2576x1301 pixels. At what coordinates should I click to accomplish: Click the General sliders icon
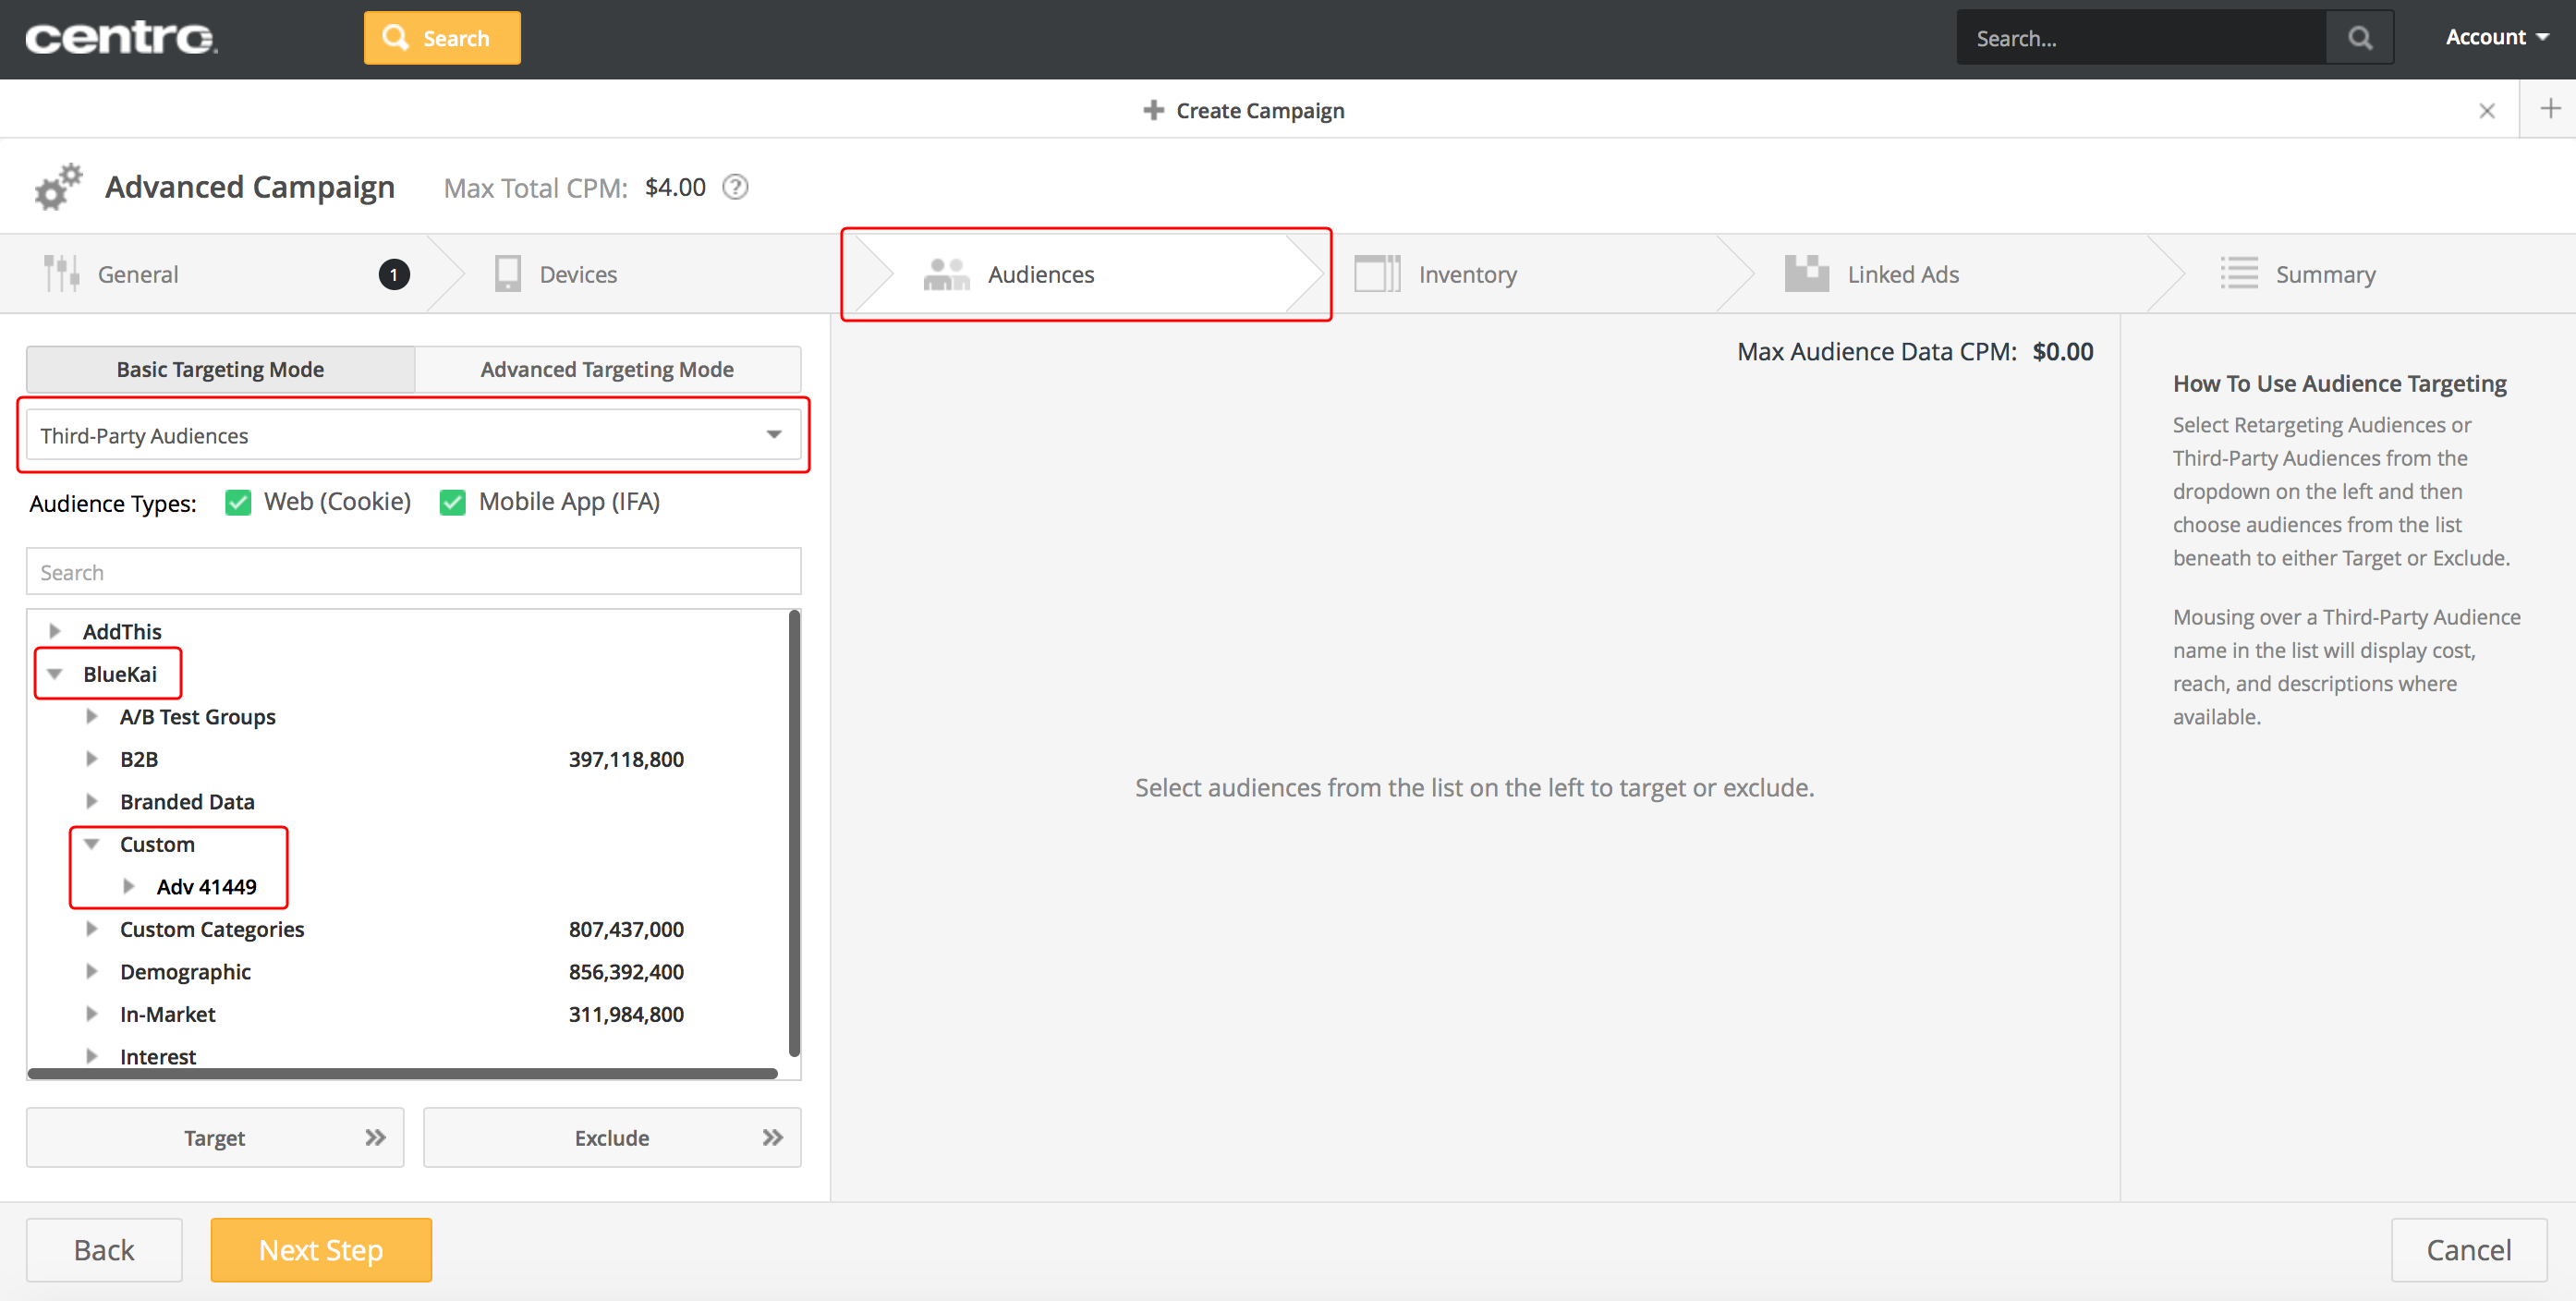[x=61, y=274]
